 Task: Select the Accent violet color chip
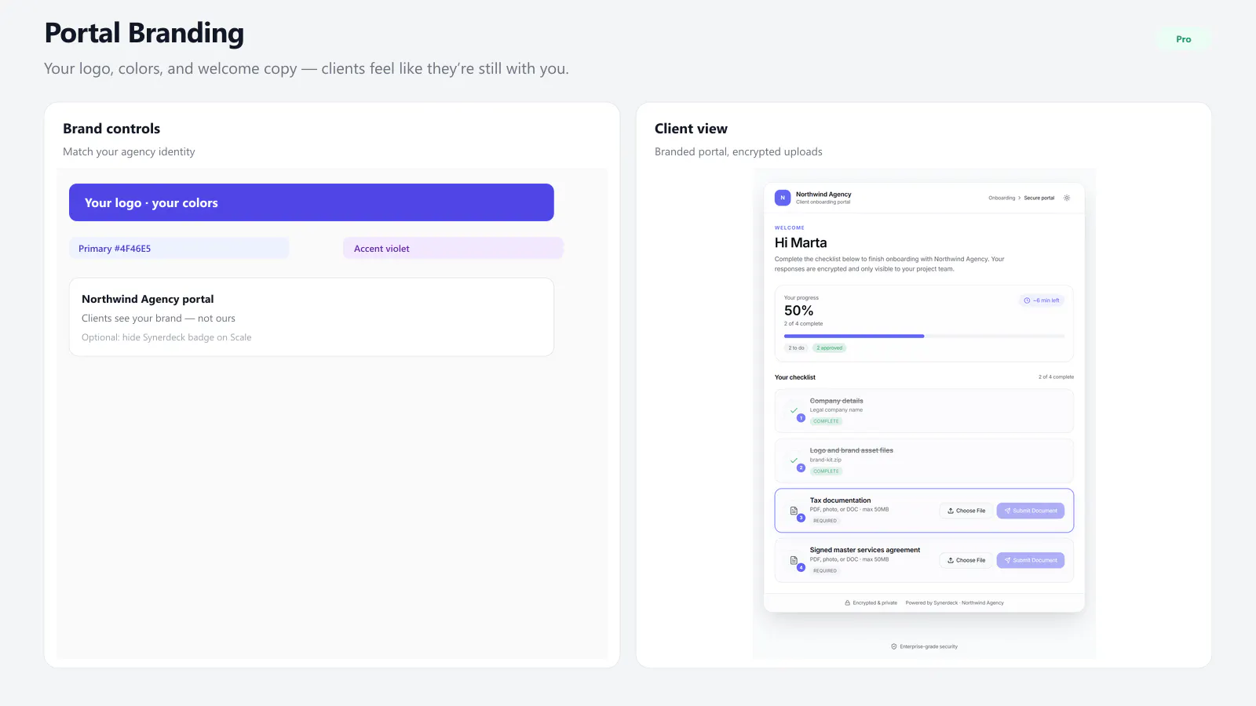click(453, 249)
